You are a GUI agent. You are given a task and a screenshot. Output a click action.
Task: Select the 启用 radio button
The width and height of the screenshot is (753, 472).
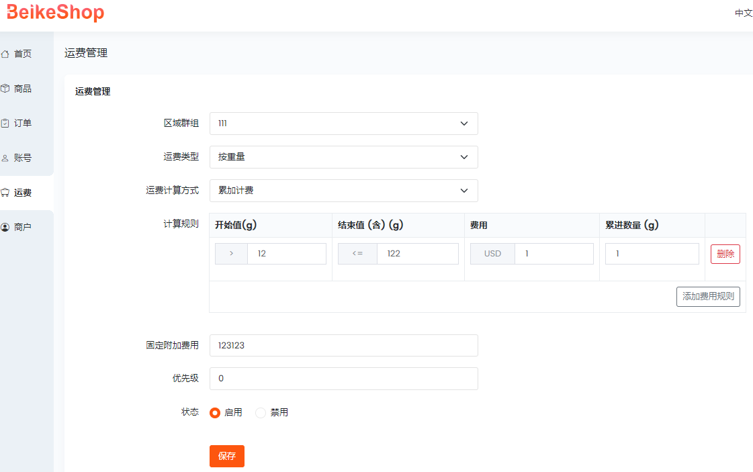(x=215, y=413)
